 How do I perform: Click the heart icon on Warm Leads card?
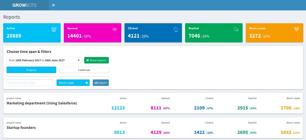[x=296, y=29]
